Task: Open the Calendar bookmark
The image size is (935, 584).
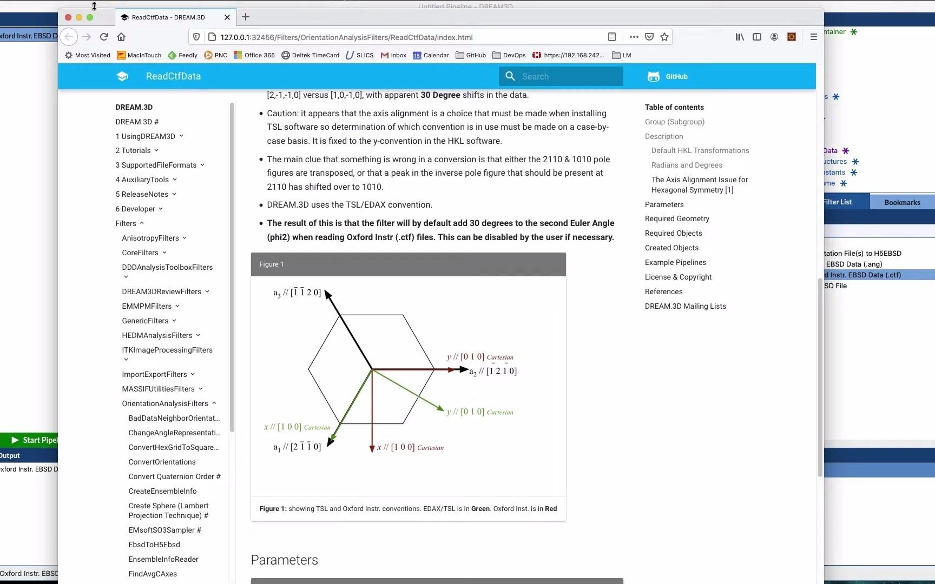Action: (x=431, y=55)
